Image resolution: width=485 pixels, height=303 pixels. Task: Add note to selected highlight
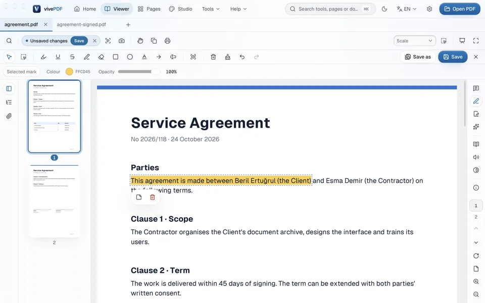139,197
